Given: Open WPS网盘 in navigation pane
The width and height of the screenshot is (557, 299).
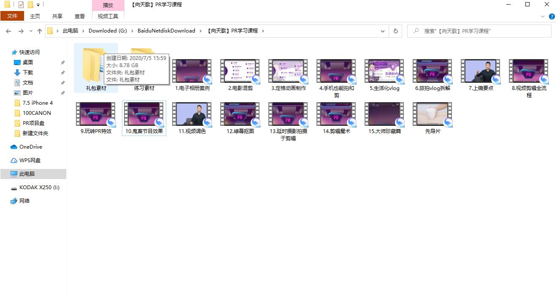Looking at the screenshot, I should pos(25,160).
